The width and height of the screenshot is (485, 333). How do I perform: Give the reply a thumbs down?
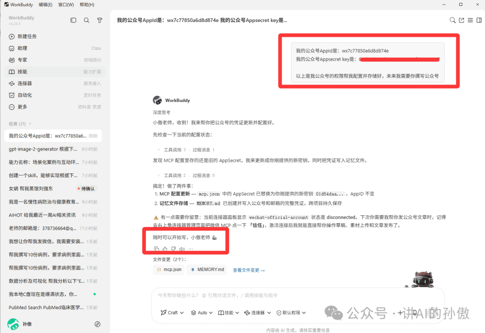click(173, 249)
